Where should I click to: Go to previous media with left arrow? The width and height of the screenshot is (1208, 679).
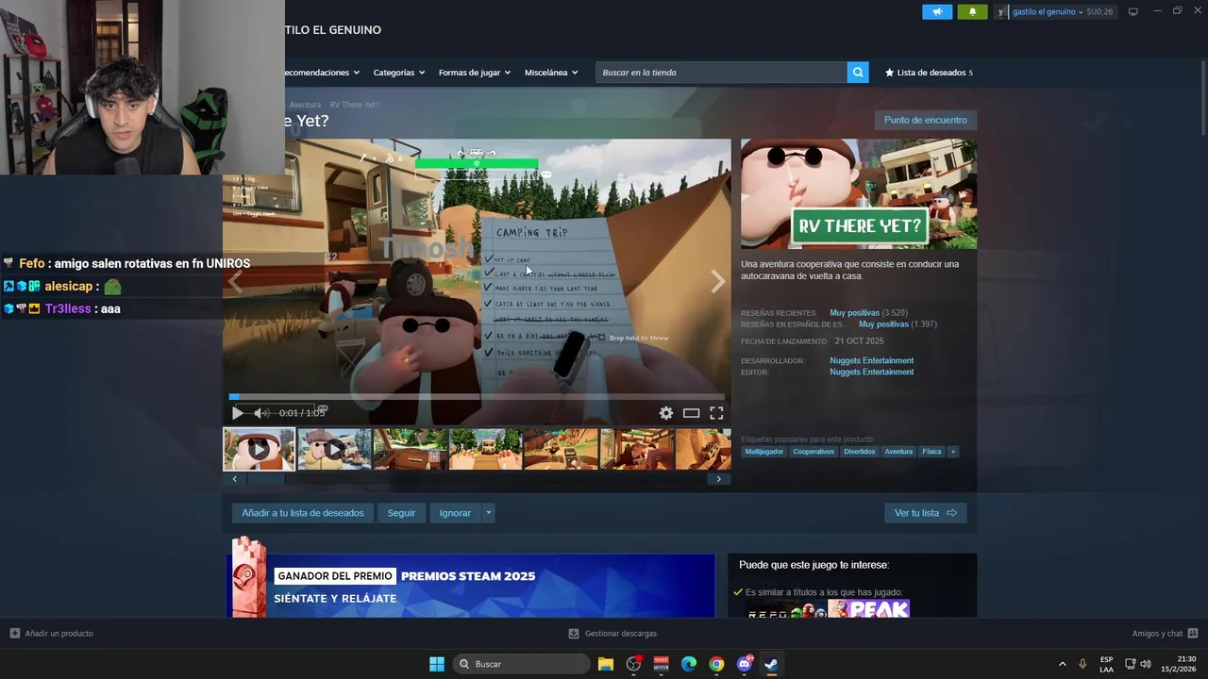point(235,281)
